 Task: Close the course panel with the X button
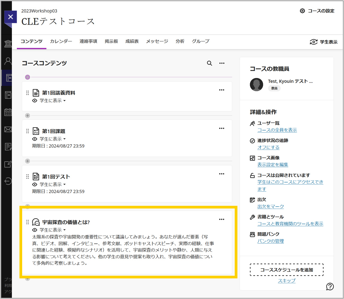(x=10, y=17)
